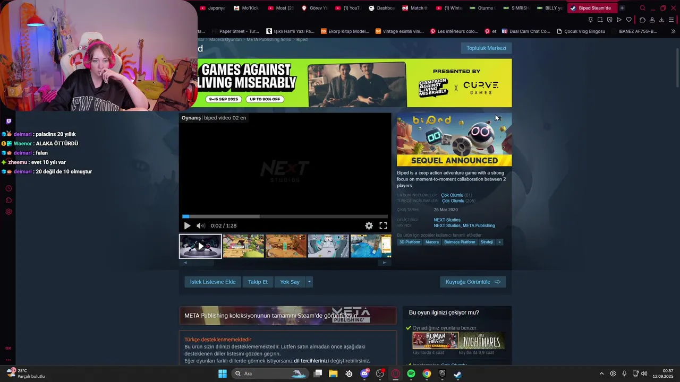Screen dimensions: 680x382
Task: Open Epic Games Launcher from taskbar
Action: pos(442,374)
